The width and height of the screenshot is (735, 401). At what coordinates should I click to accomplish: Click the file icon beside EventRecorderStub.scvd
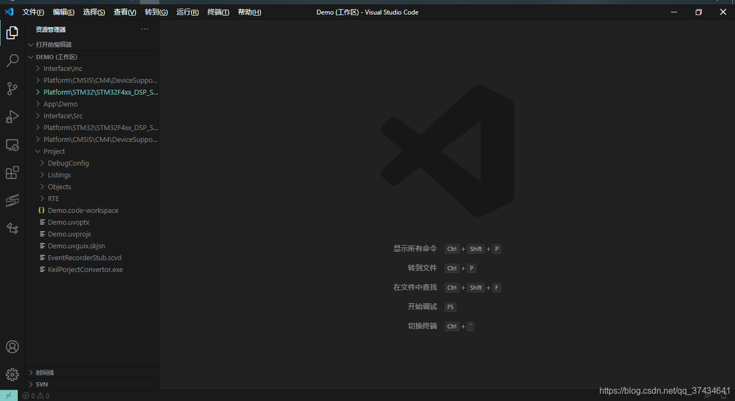[x=43, y=257]
